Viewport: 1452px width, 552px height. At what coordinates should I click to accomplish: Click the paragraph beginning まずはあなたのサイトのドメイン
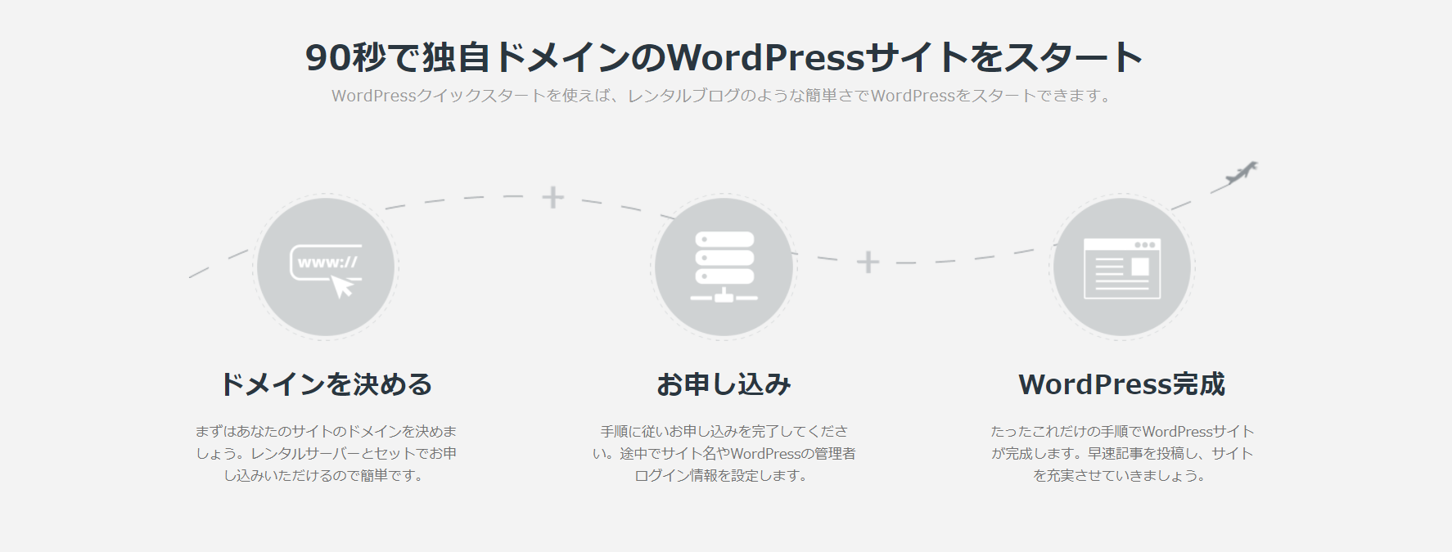click(326, 453)
